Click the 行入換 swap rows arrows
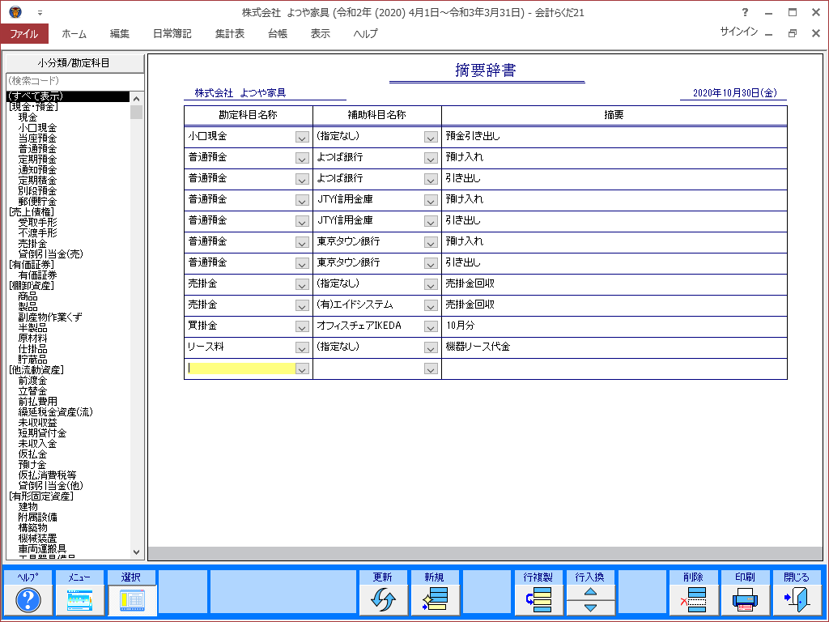Image resolution: width=829 pixels, height=622 pixels. pyautogui.click(x=590, y=600)
